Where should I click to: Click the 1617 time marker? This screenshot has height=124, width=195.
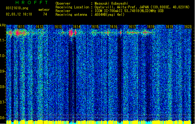pyautogui.click(x=132, y=27)
